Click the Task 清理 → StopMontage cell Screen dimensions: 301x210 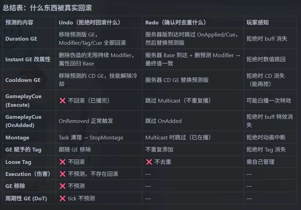(91, 137)
